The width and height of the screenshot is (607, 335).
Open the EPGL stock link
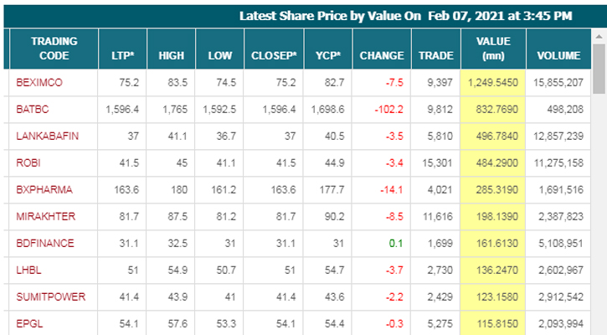pyautogui.click(x=29, y=324)
